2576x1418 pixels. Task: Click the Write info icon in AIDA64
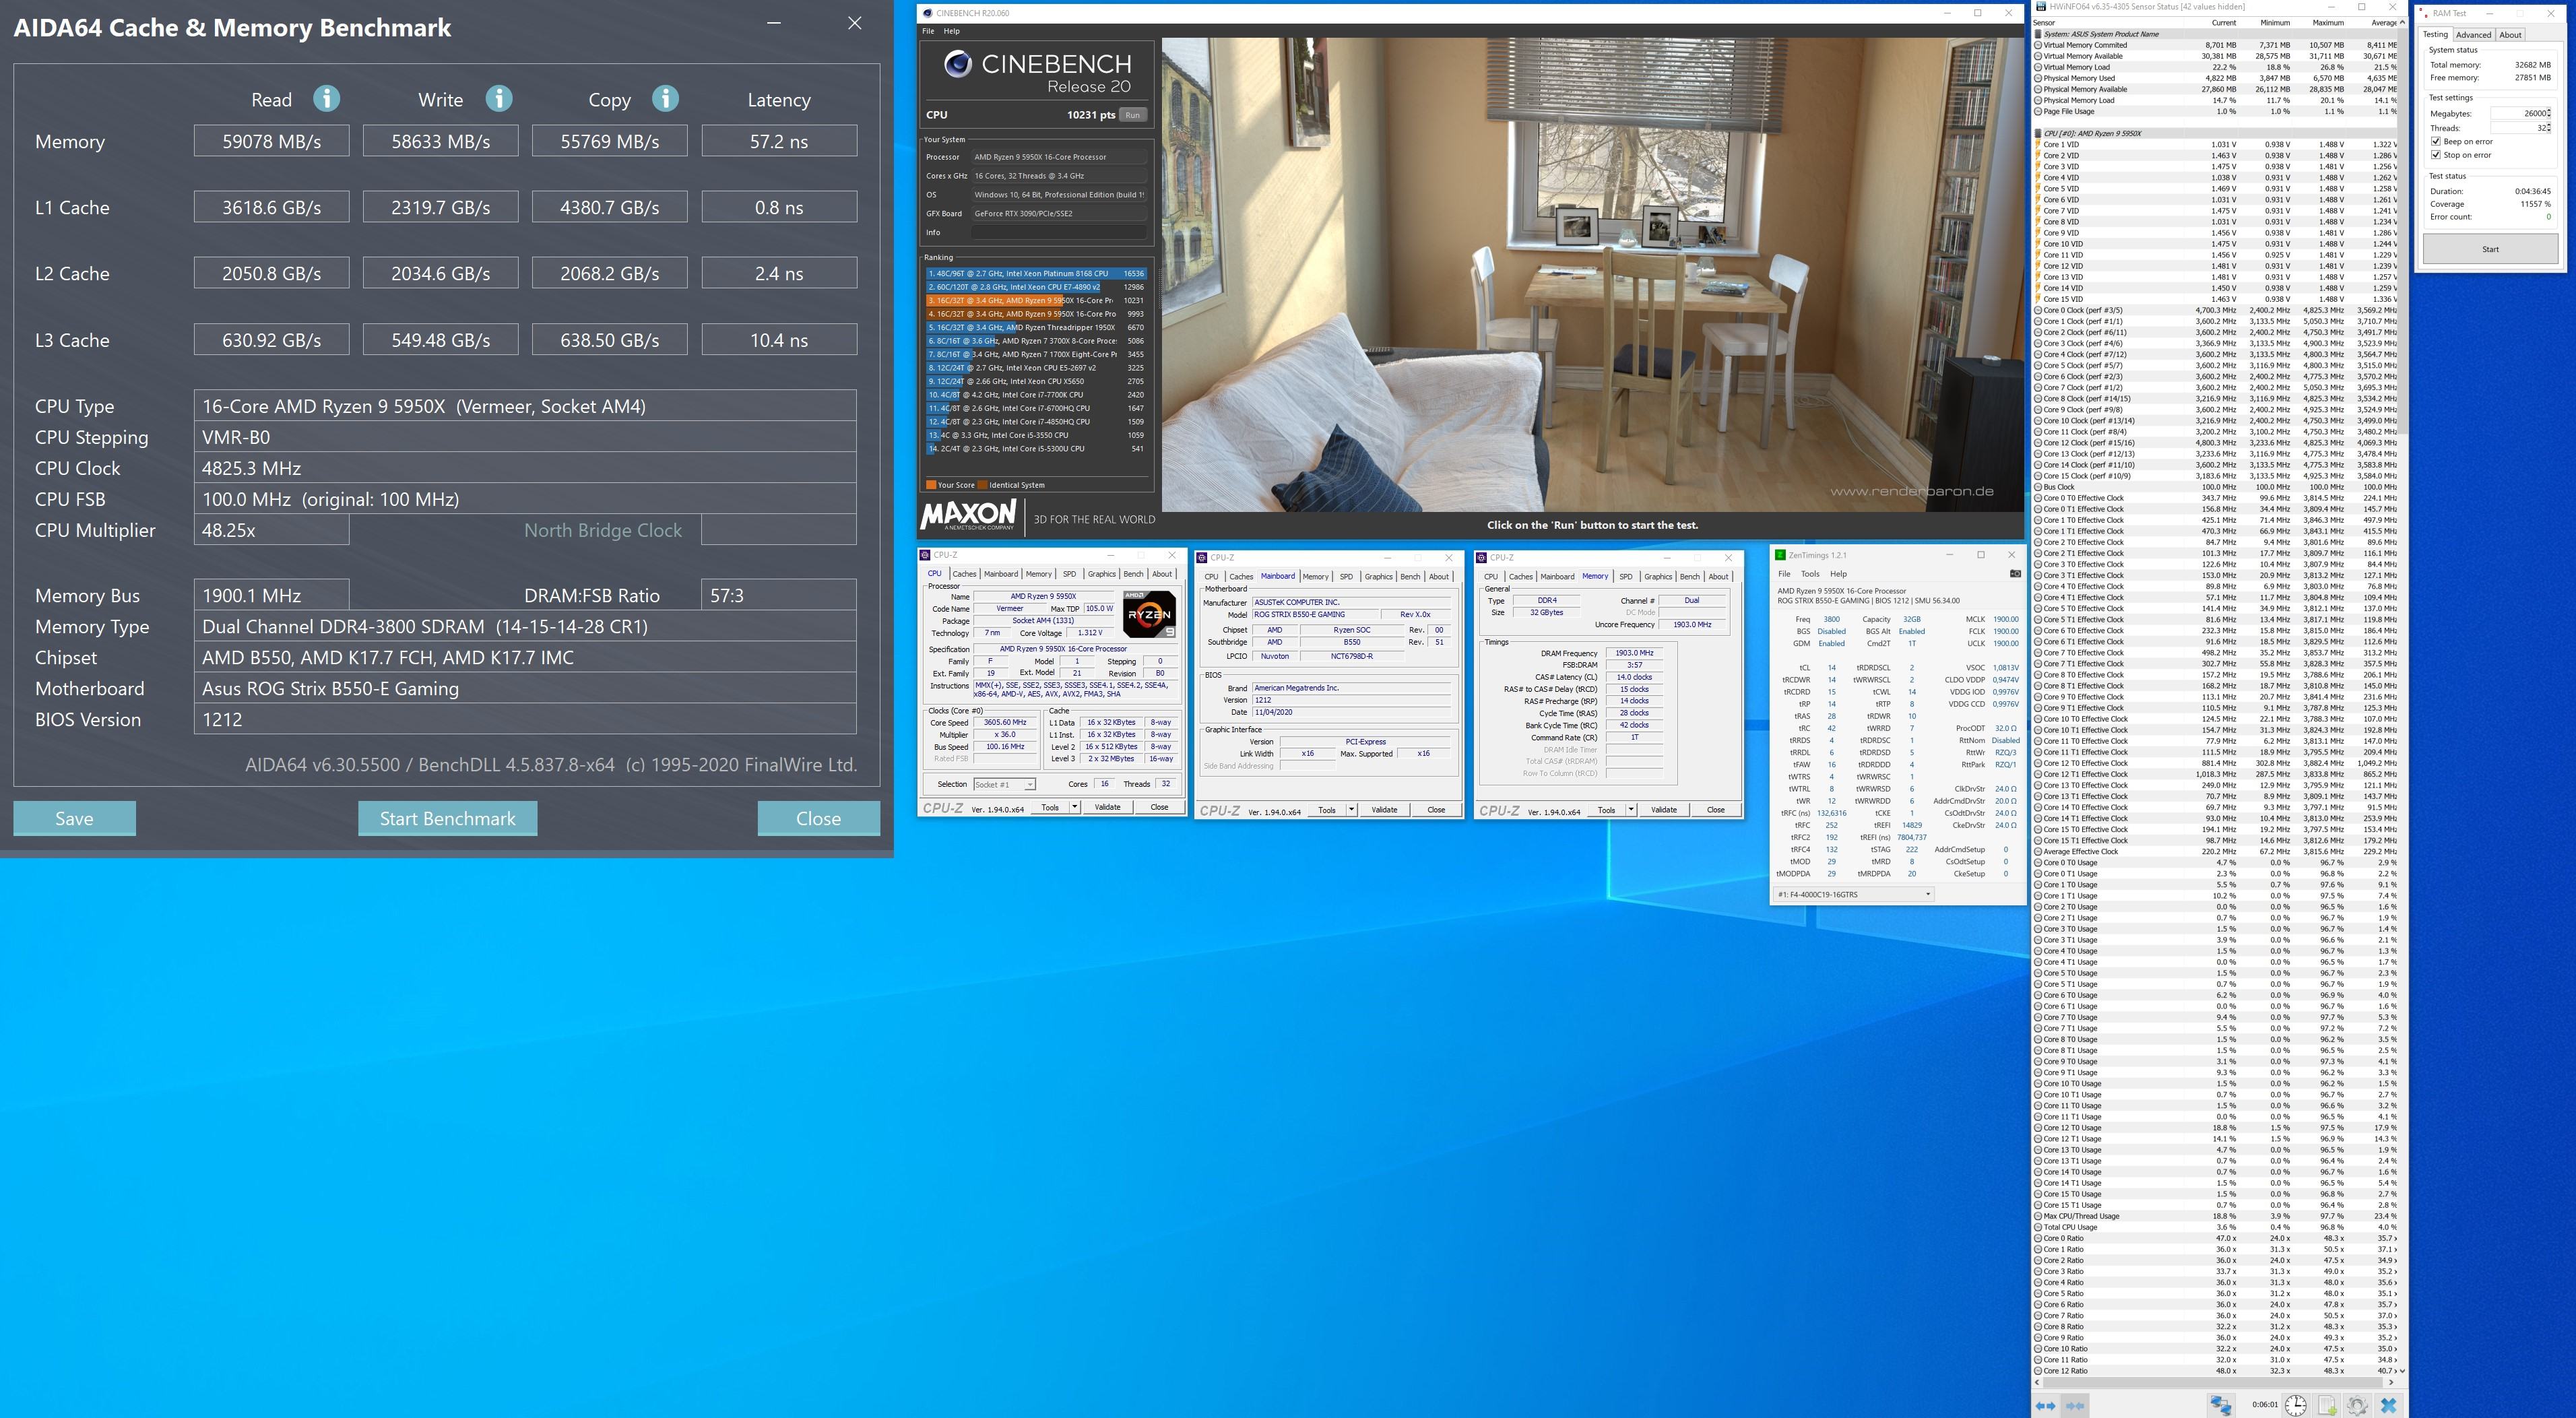click(x=499, y=99)
